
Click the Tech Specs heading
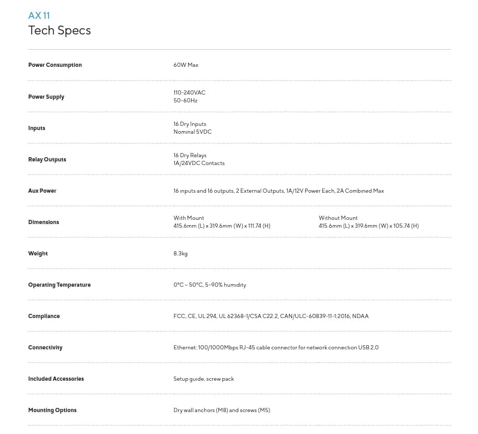[60, 30]
